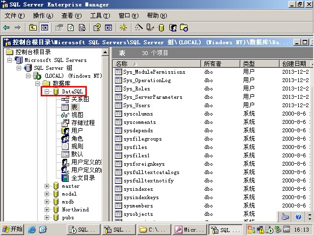The image size is (314, 236).
Task: Click the Back arrow toolbar icon
Action: [6, 28]
